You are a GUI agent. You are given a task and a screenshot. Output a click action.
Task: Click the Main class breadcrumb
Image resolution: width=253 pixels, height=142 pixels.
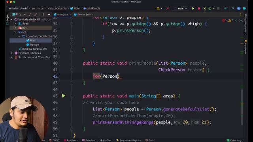point(75,8)
